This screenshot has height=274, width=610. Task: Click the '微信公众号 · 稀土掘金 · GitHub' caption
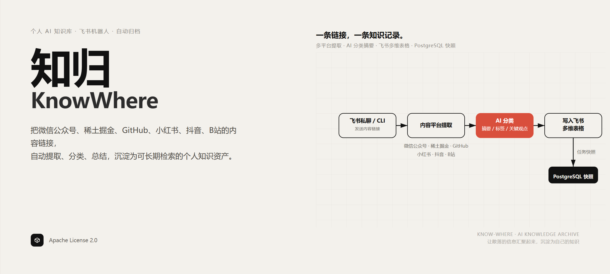[x=436, y=146]
